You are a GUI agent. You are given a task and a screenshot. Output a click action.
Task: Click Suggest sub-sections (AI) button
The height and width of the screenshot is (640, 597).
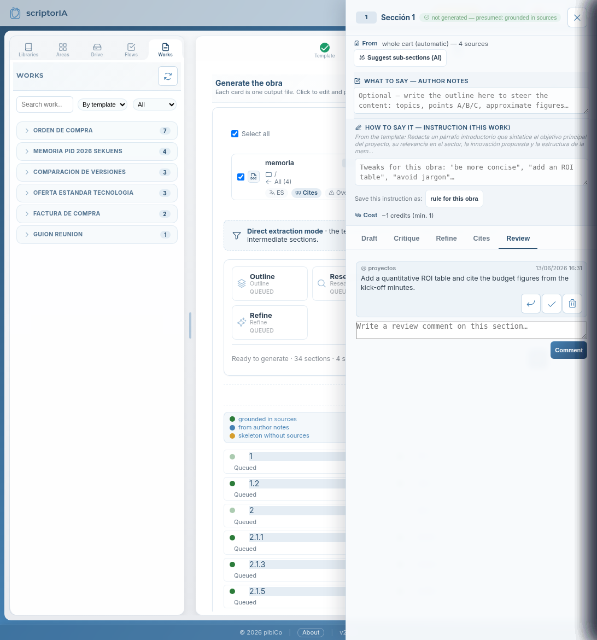(x=400, y=57)
